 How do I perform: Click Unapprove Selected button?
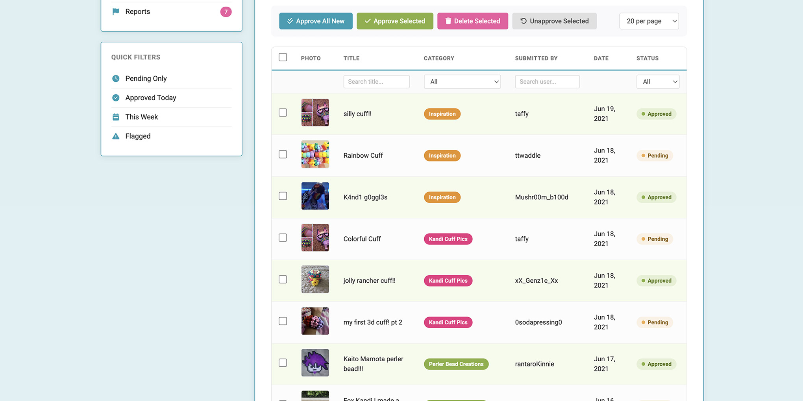click(554, 21)
